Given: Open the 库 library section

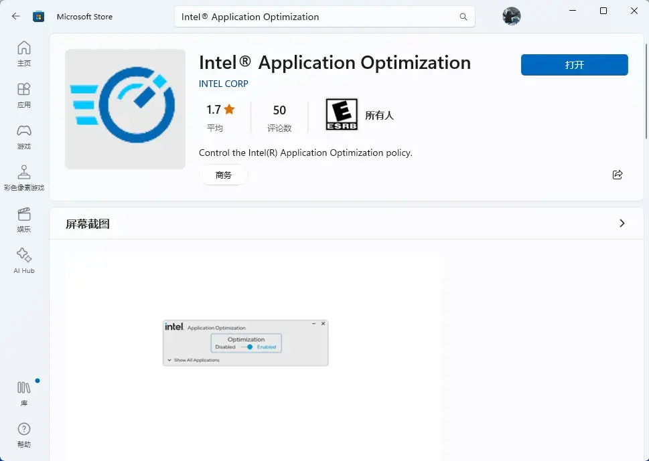Looking at the screenshot, I should point(24,393).
